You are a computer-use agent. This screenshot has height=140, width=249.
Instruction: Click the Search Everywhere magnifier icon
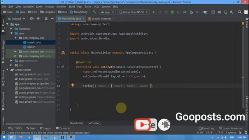pos(240,12)
